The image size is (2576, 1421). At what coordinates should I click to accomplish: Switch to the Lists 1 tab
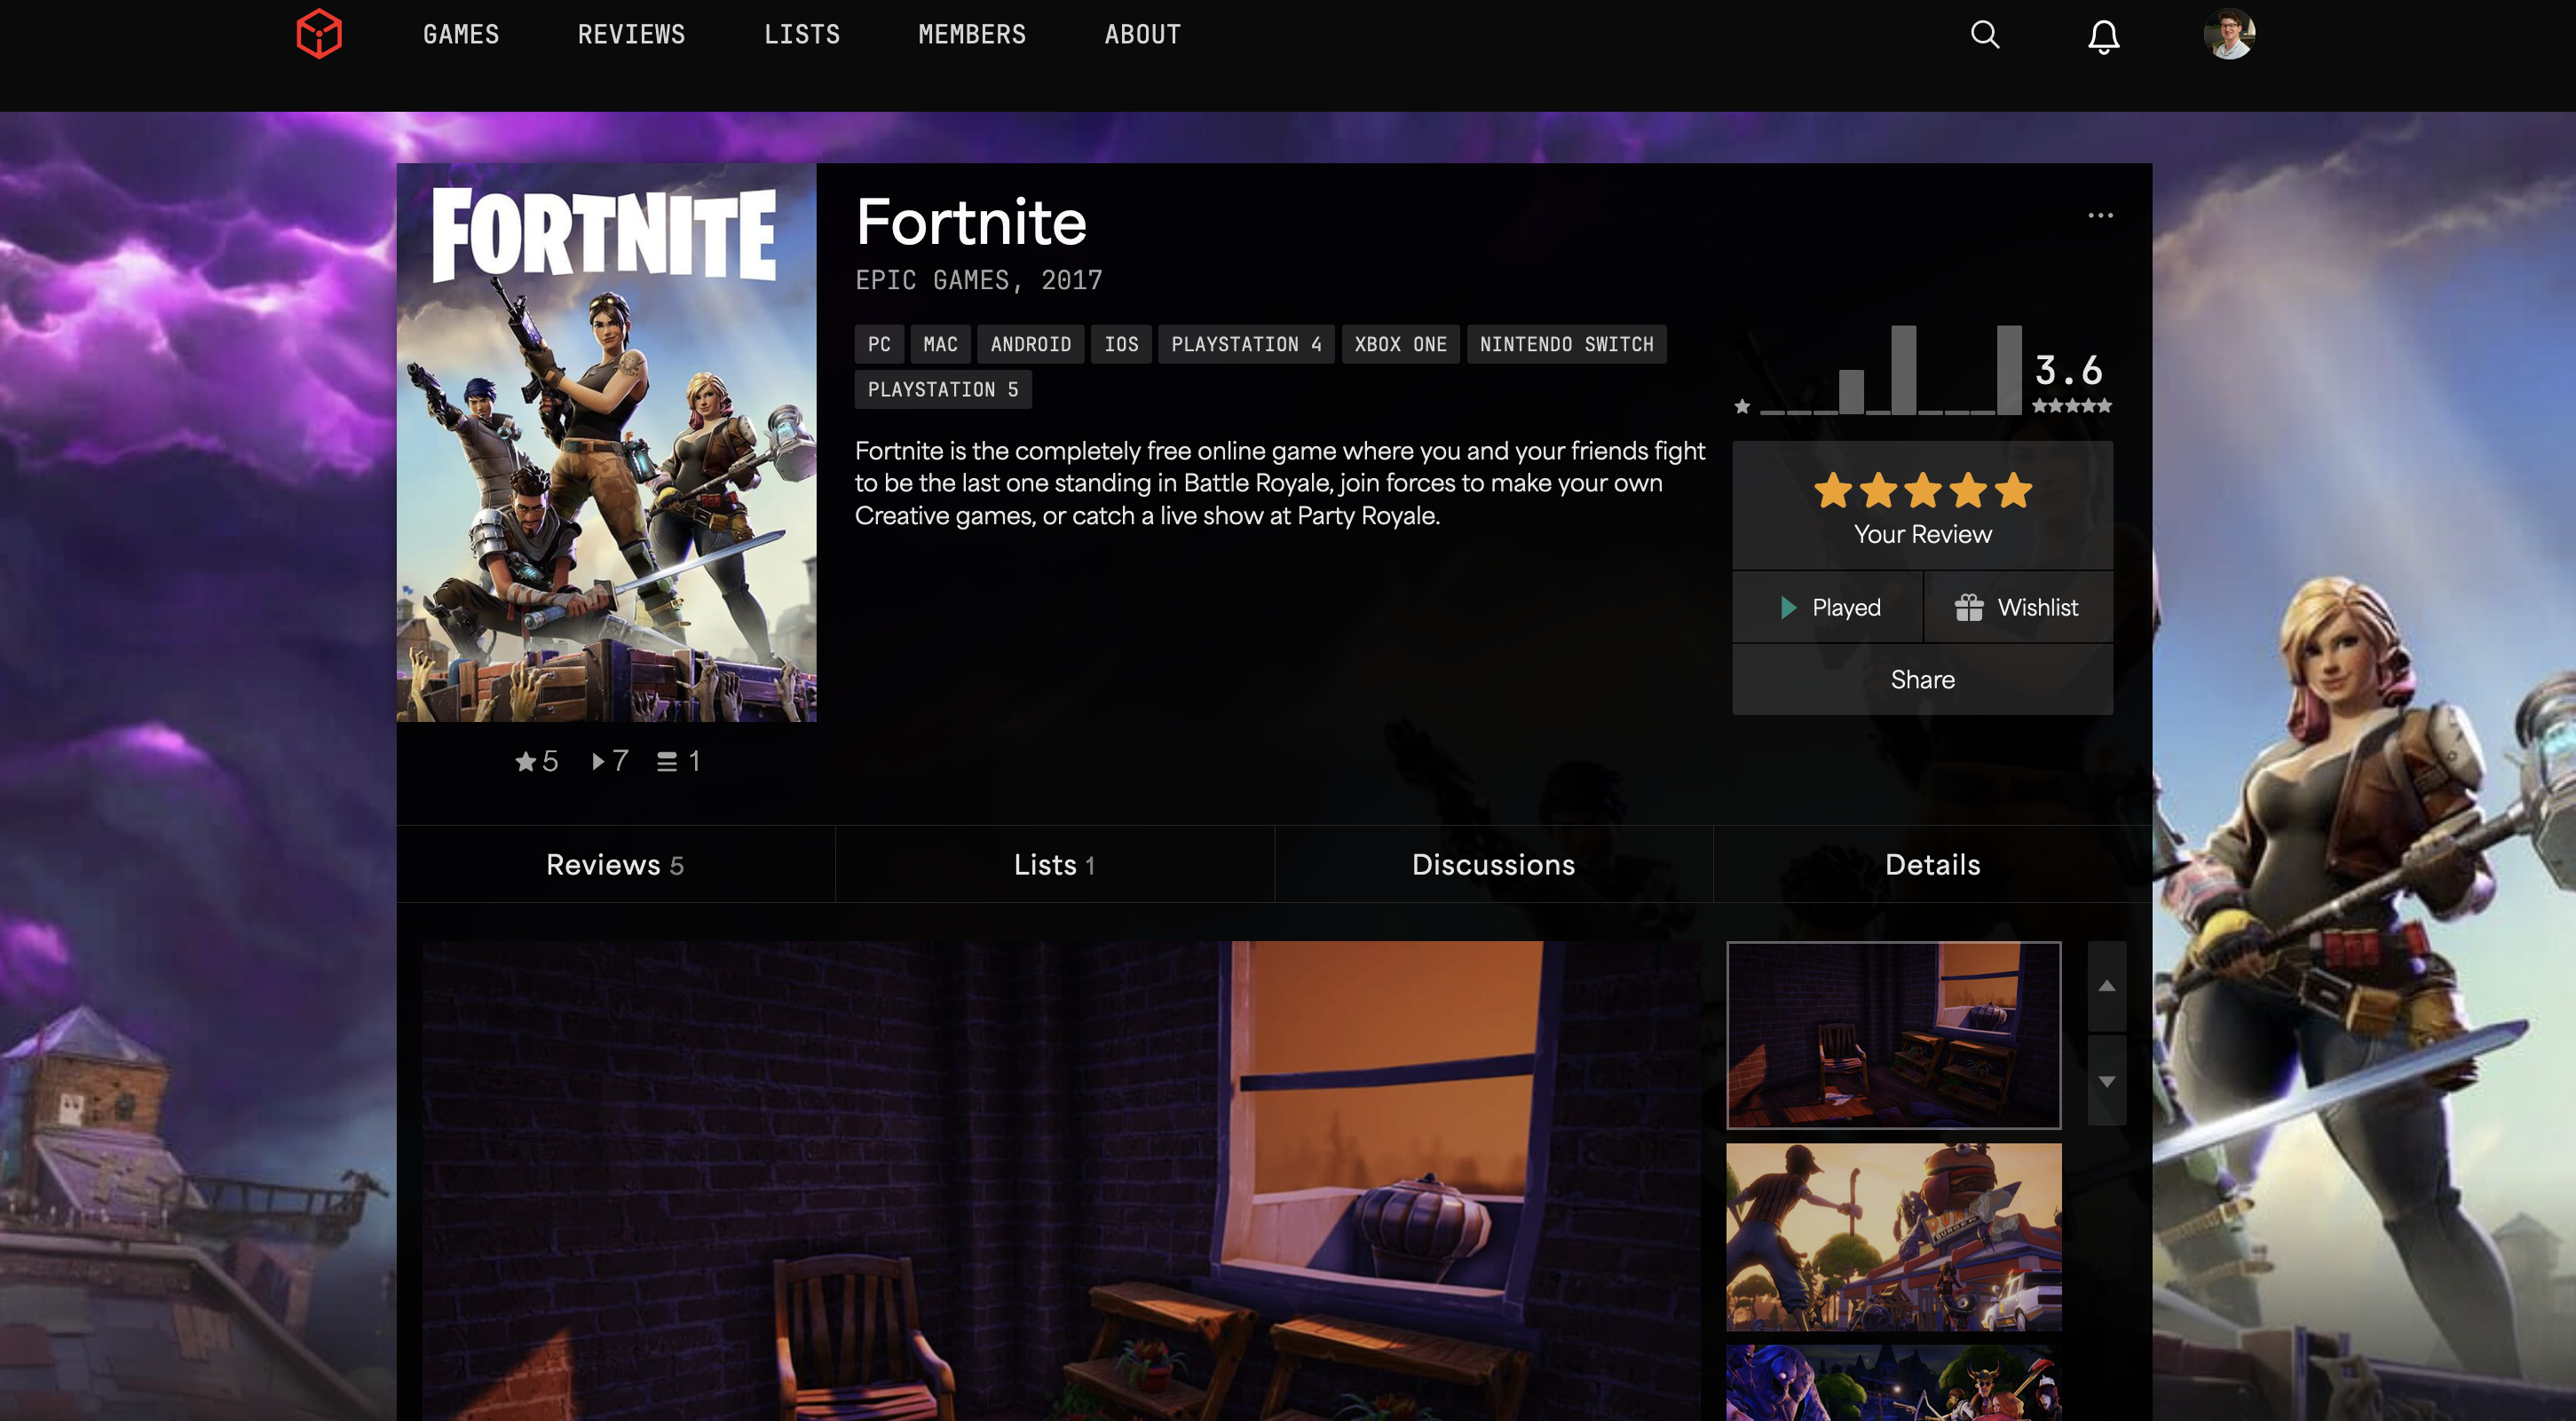click(x=1055, y=864)
